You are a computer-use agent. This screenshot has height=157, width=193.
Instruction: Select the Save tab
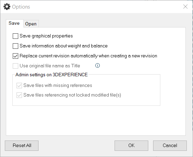(14, 23)
